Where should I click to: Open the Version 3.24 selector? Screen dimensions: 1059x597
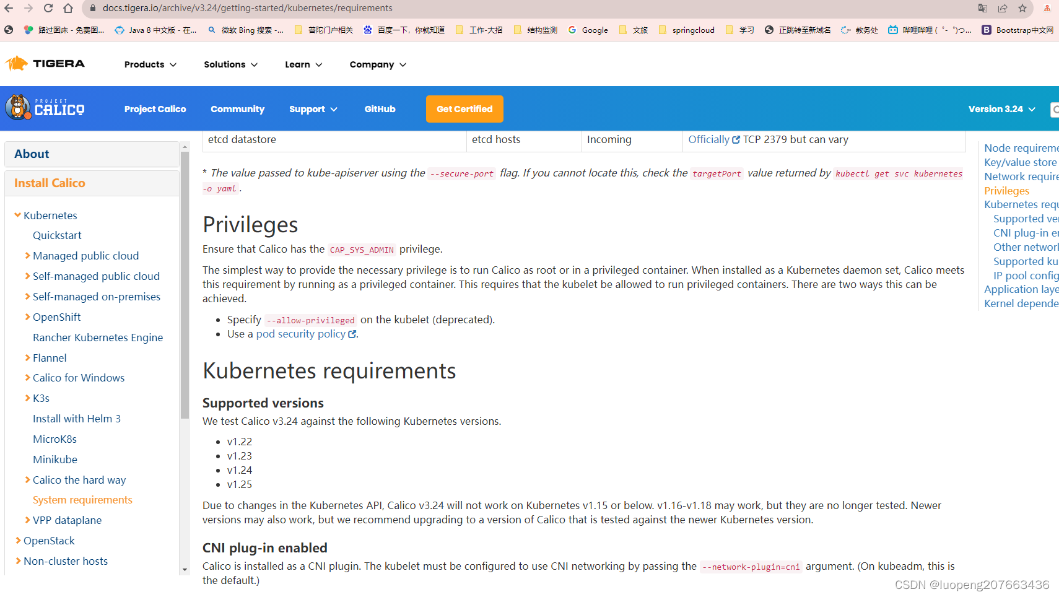pyautogui.click(x=1001, y=109)
